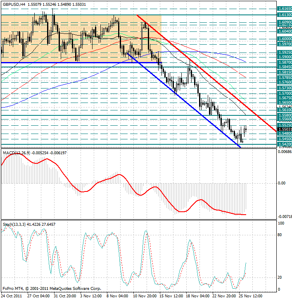Image resolution: width=292 pixels, height=299 pixels.
Task: Click the 25 Nov 12:00 time label
Action: click(x=251, y=296)
